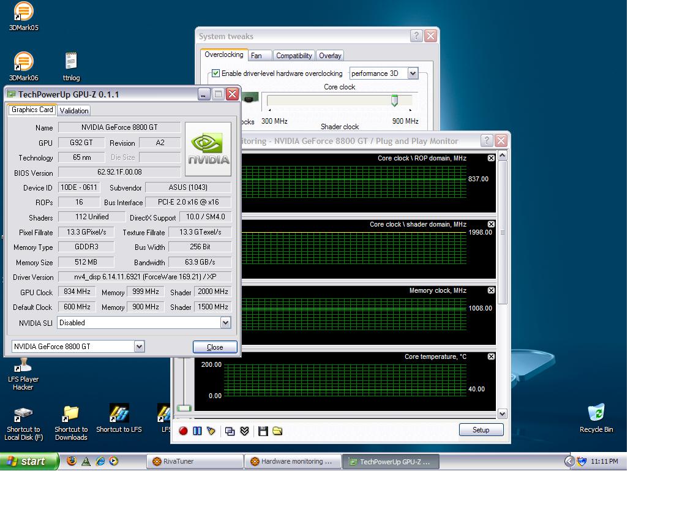Click the Bandwidth value 63.9 GB/s
The width and height of the screenshot is (693, 520).
pyautogui.click(x=200, y=262)
